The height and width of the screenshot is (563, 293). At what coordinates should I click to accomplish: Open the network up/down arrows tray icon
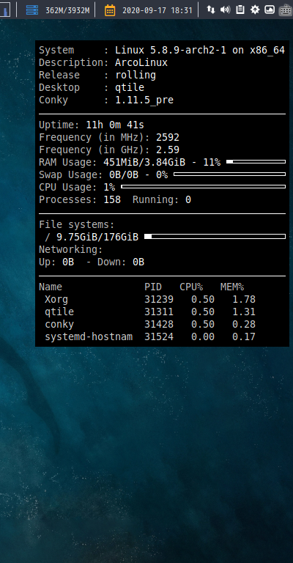pyautogui.click(x=211, y=10)
